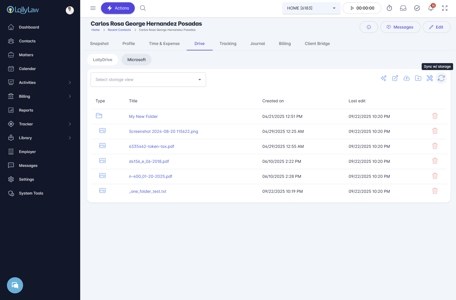The height and width of the screenshot is (300, 456).
Task: Delete n-400_01-20-2025.pdf
Action: click(435, 176)
